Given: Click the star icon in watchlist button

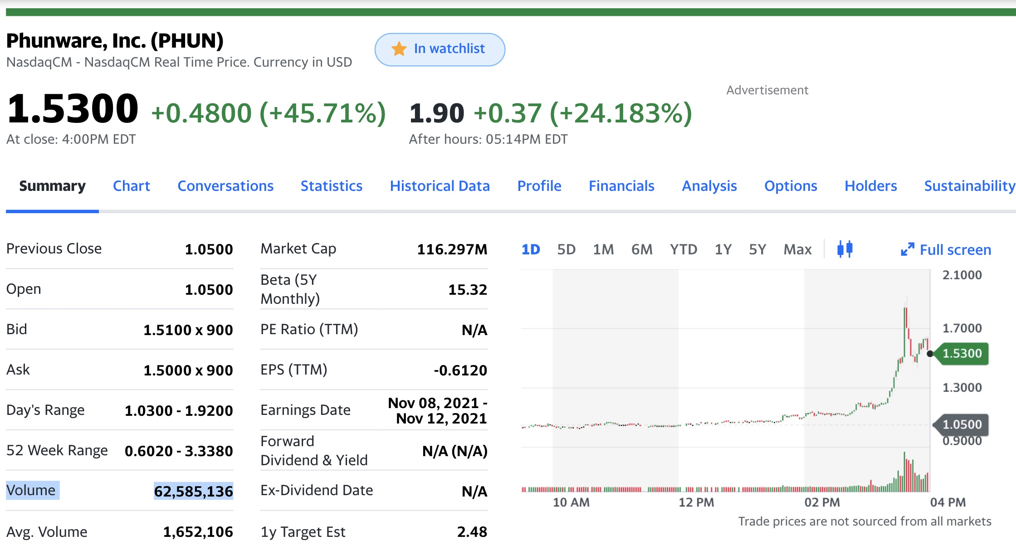Looking at the screenshot, I should tap(399, 49).
